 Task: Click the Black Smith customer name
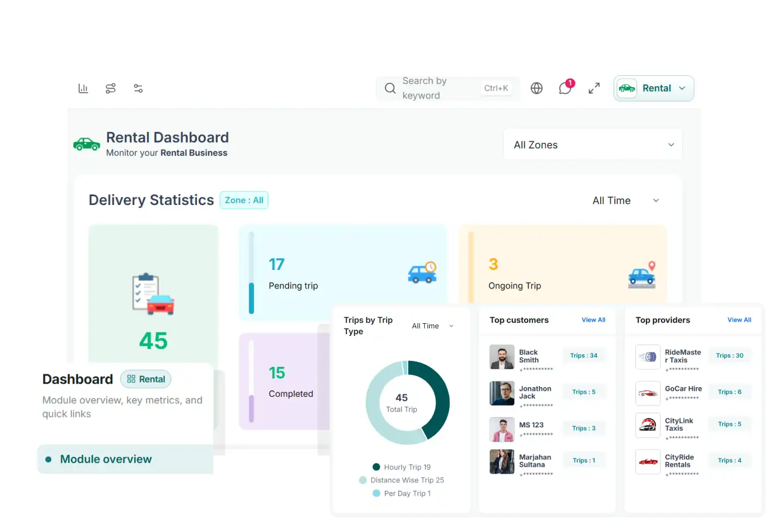(x=529, y=357)
